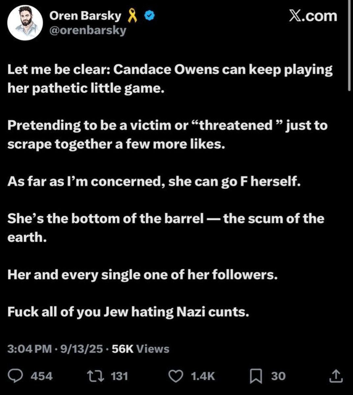Screen dimensions: 353x395
Task: Open the @orenbarsky handle link
Action: pyautogui.click(x=88, y=31)
